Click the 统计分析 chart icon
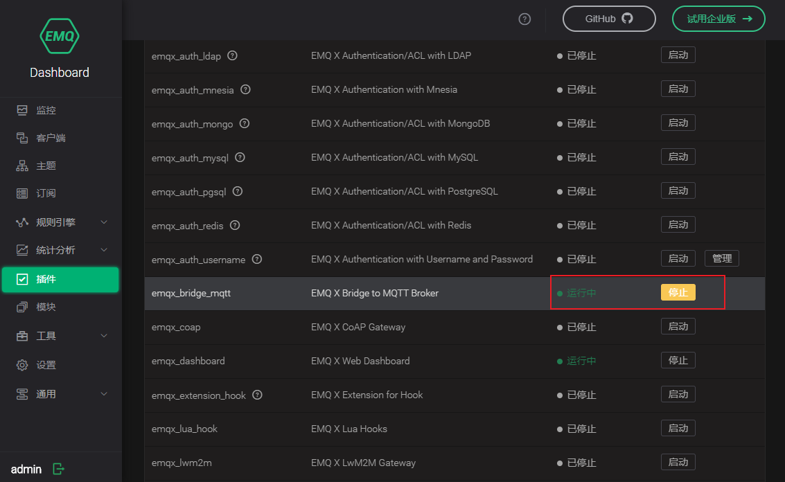Viewport: 785px width, 482px height. 22,250
